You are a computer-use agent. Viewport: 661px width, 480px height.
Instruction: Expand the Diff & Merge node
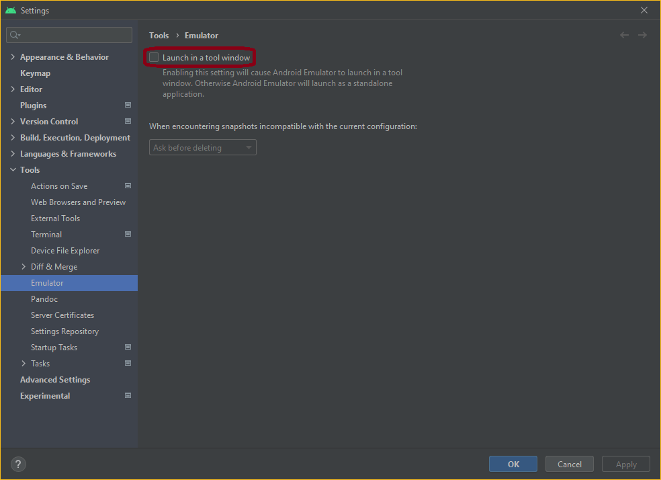pyautogui.click(x=24, y=267)
